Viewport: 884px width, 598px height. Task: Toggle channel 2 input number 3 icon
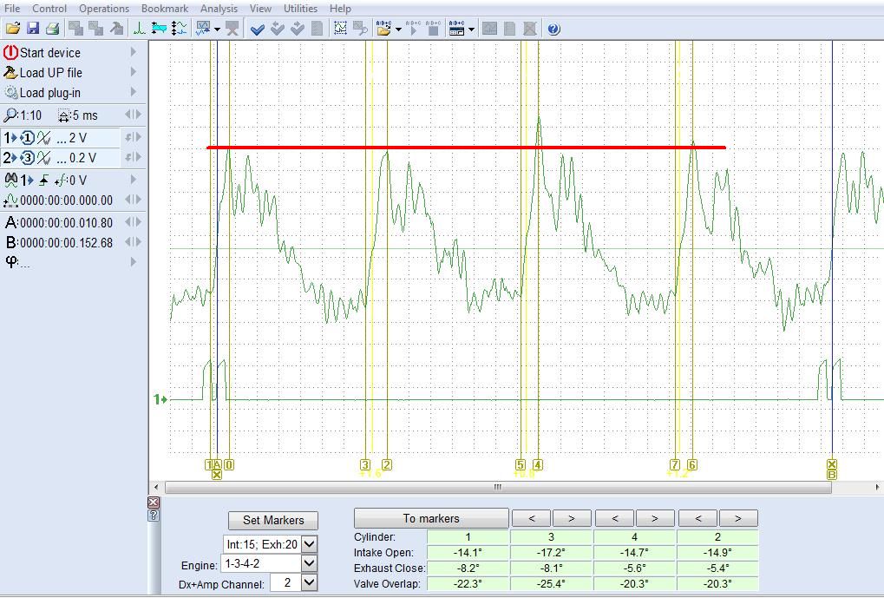tap(27, 158)
